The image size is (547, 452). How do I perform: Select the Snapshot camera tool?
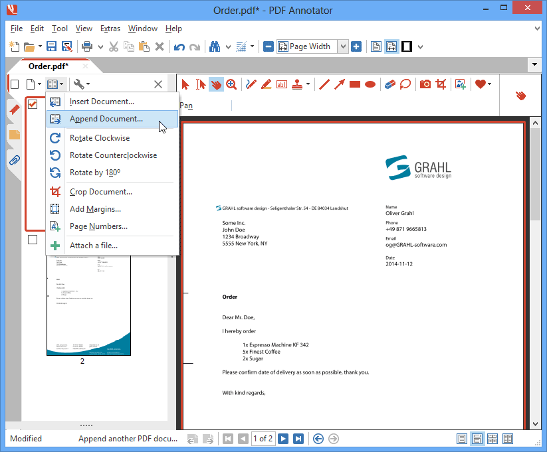click(425, 84)
